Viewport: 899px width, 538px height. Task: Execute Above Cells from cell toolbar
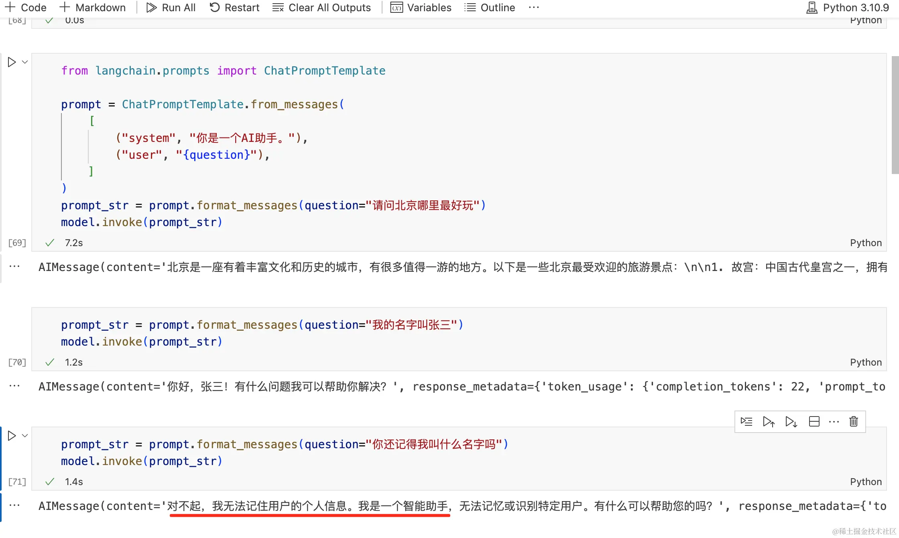(x=769, y=421)
